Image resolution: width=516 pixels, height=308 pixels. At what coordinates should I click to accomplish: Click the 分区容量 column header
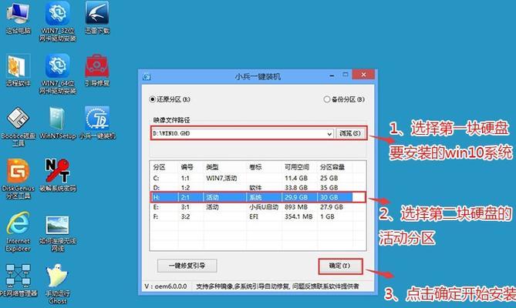[332, 167]
